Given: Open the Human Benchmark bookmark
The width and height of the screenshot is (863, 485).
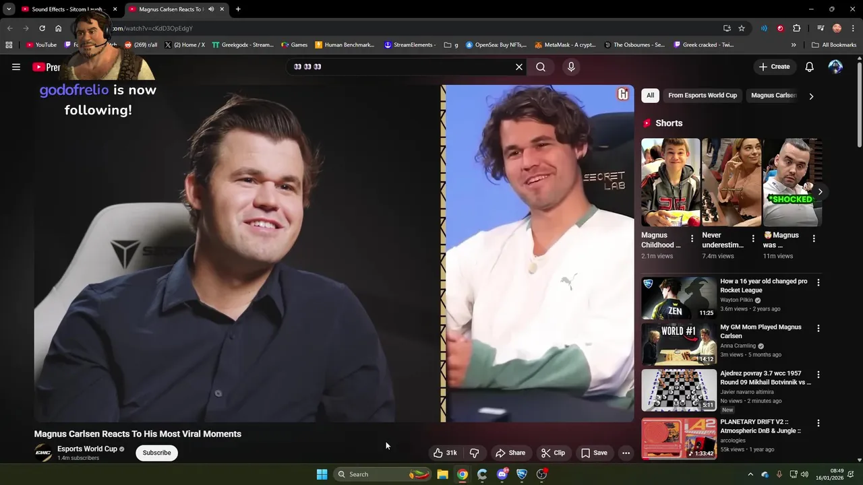Looking at the screenshot, I should coord(345,45).
